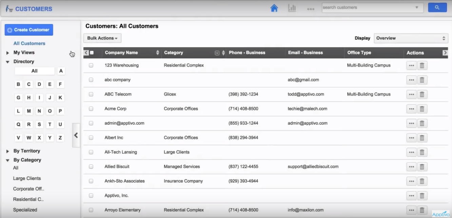Click the Customers app logo icon
452x218 pixels.
9,8
